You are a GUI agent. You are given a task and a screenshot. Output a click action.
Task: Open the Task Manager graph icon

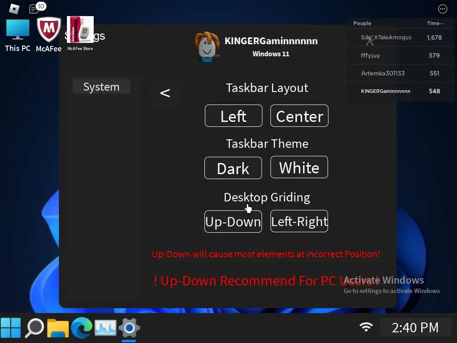(105, 327)
